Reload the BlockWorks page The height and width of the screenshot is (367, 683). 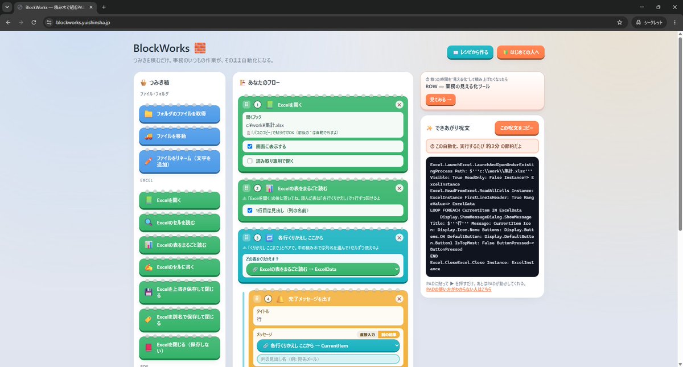pos(34,22)
